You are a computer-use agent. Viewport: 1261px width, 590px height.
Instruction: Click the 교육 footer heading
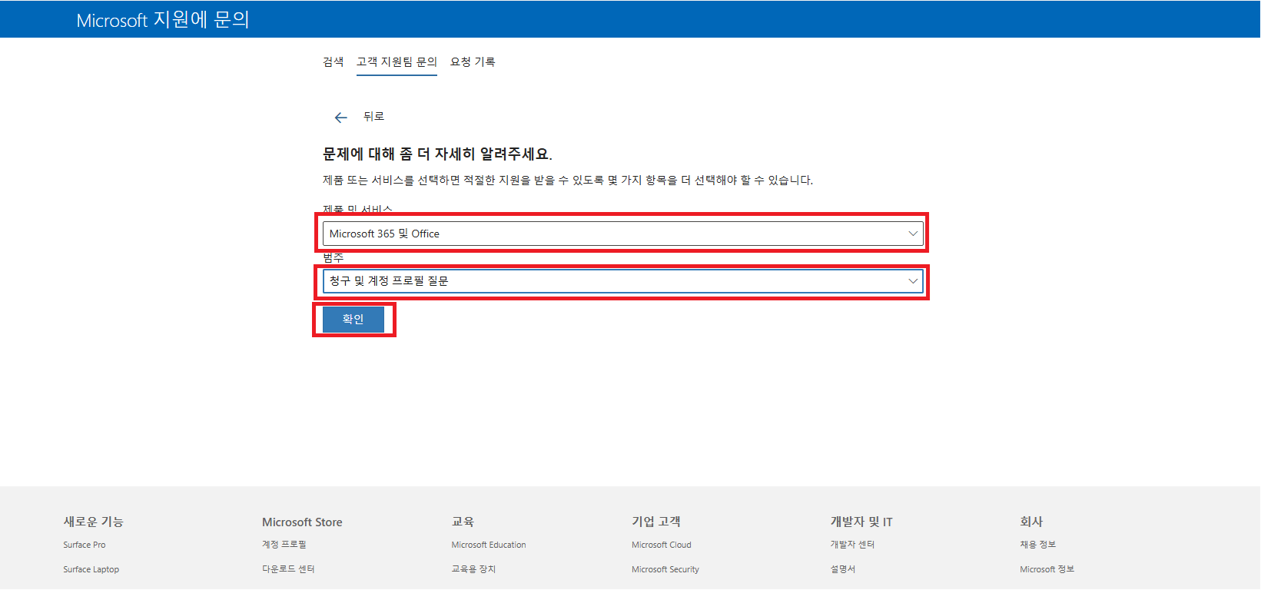click(x=463, y=522)
